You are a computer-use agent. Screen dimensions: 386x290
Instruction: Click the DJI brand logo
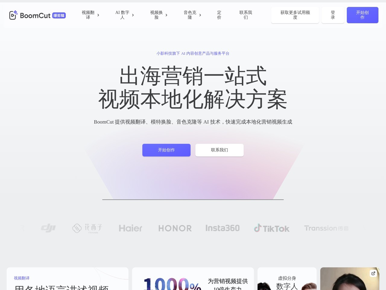tap(49, 228)
